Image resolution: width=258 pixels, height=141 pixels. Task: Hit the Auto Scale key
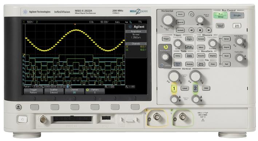237,26
